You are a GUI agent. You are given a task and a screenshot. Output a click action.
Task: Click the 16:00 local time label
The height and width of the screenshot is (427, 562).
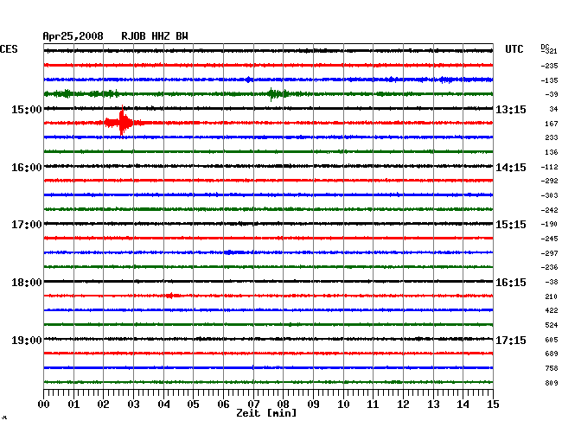click(x=27, y=168)
